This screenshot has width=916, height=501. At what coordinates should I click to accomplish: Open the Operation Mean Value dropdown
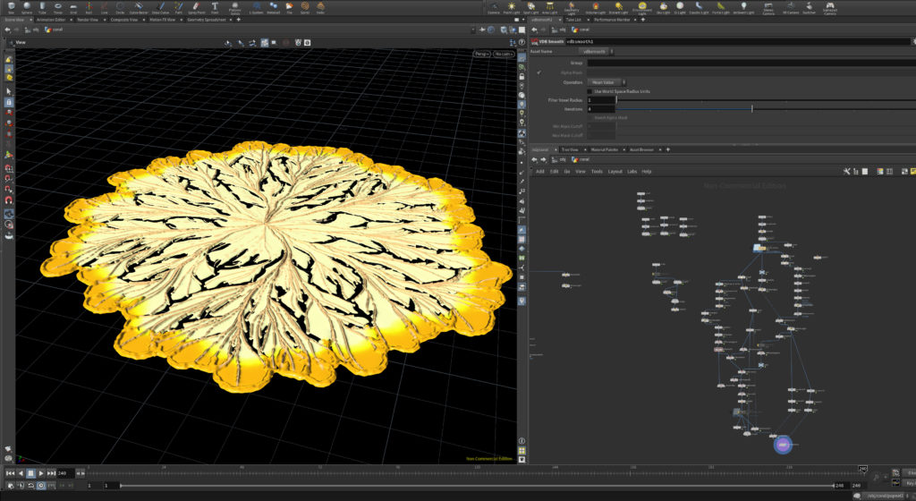(x=606, y=82)
